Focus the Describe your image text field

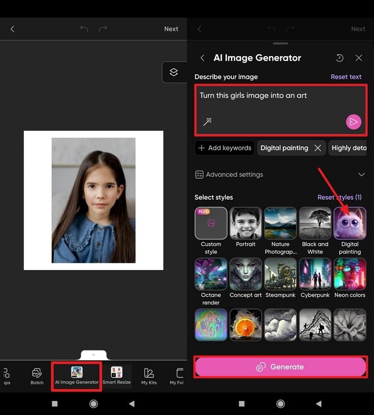click(281, 110)
